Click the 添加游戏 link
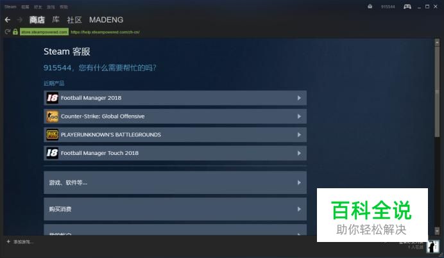 click(x=24, y=242)
